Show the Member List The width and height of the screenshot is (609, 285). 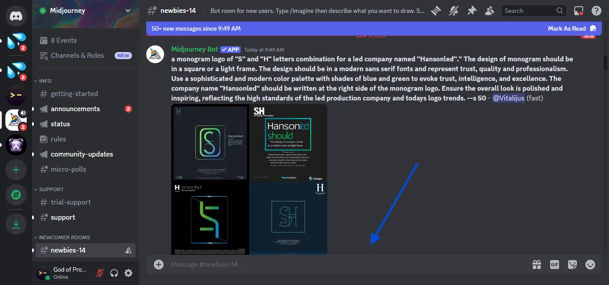coord(490,10)
